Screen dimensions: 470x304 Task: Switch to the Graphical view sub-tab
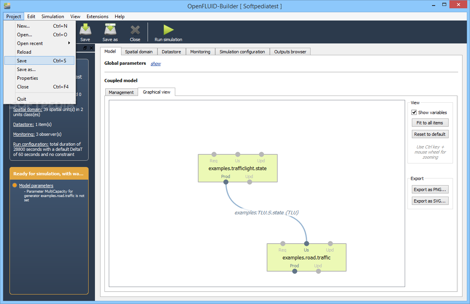[156, 92]
